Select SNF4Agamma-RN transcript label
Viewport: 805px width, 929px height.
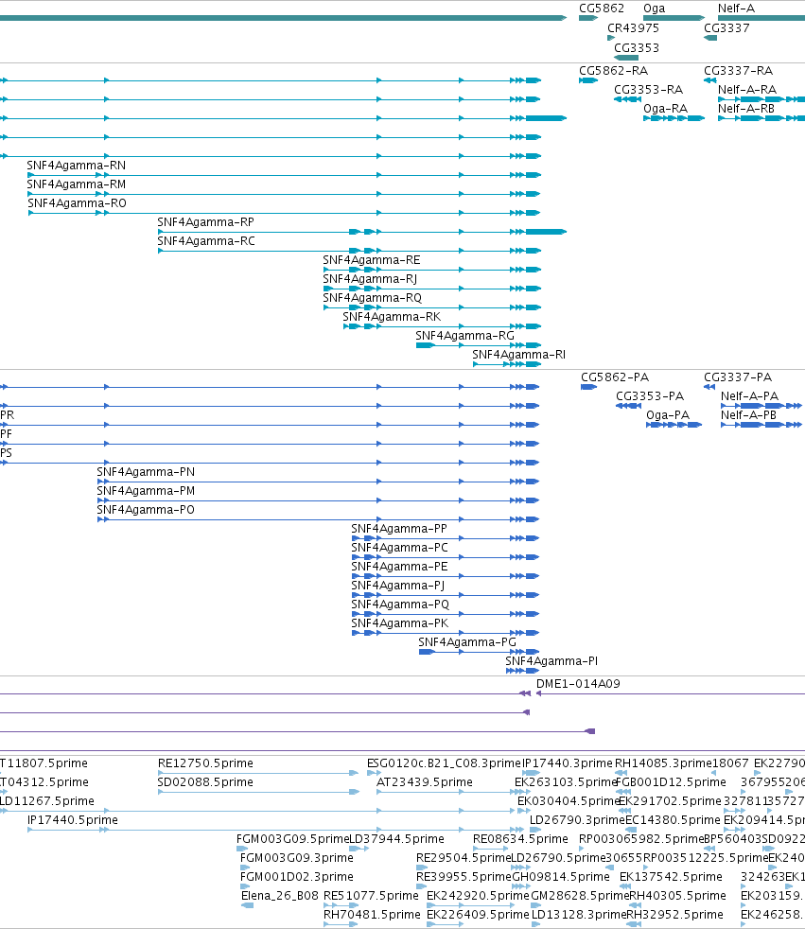76,166
